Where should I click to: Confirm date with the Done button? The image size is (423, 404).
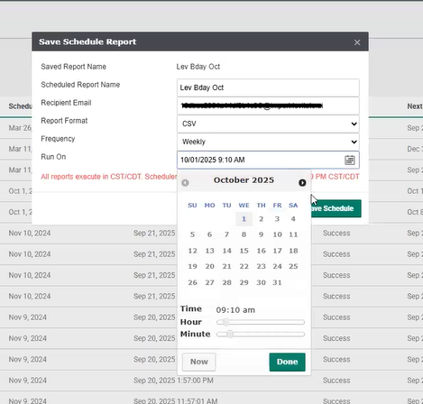tap(287, 362)
